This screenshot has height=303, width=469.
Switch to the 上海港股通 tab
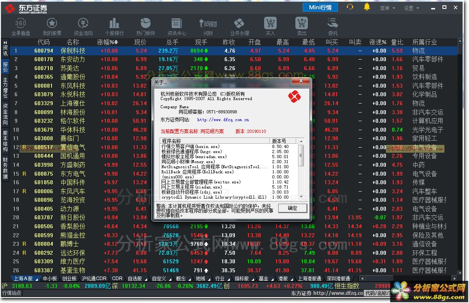pos(309,279)
